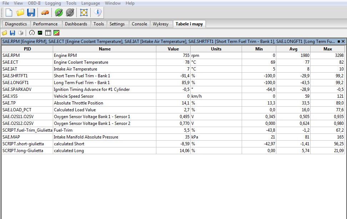Click the green Connect plug icon

pos(59,13)
